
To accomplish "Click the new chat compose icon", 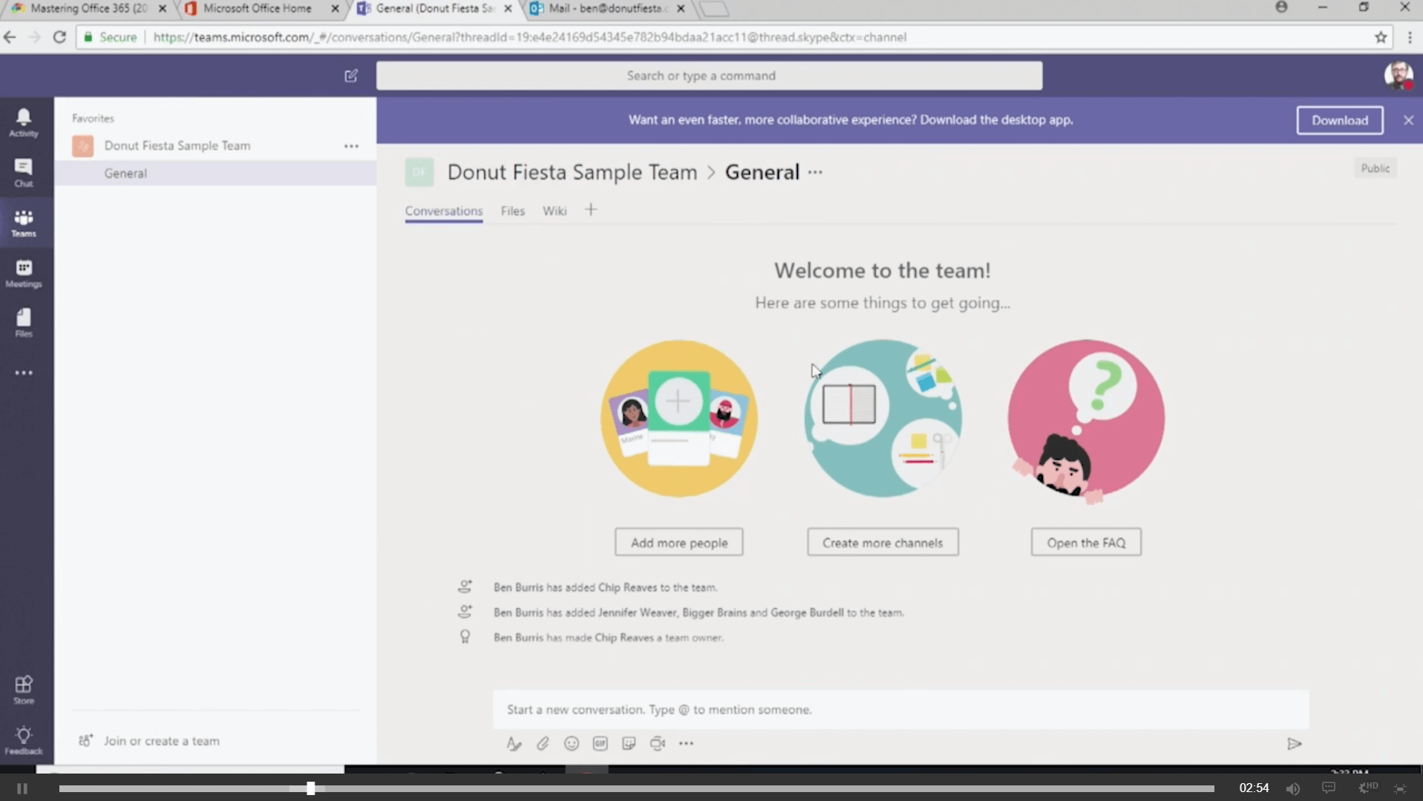I will (x=351, y=76).
